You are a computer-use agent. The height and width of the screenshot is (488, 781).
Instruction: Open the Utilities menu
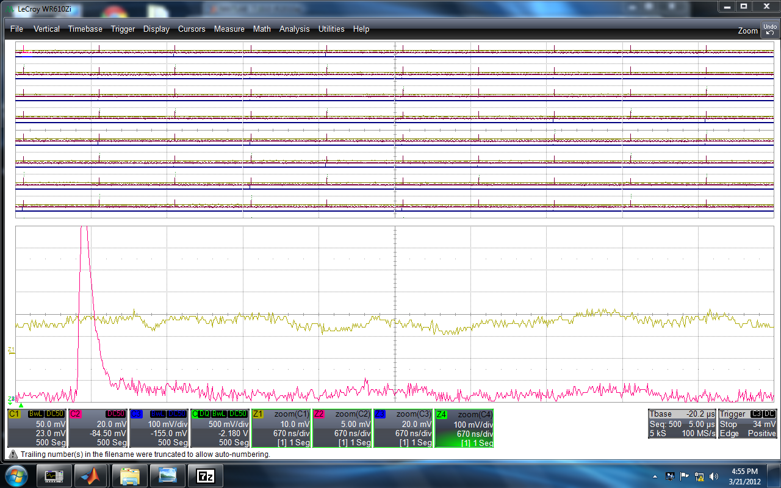pyautogui.click(x=331, y=29)
